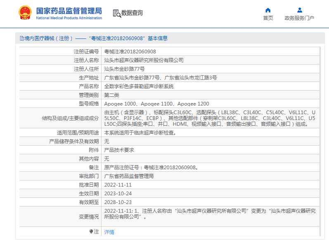
Task: Select the change record text for 2022-11-11
Action: pyautogui.click(x=210, y=214)
